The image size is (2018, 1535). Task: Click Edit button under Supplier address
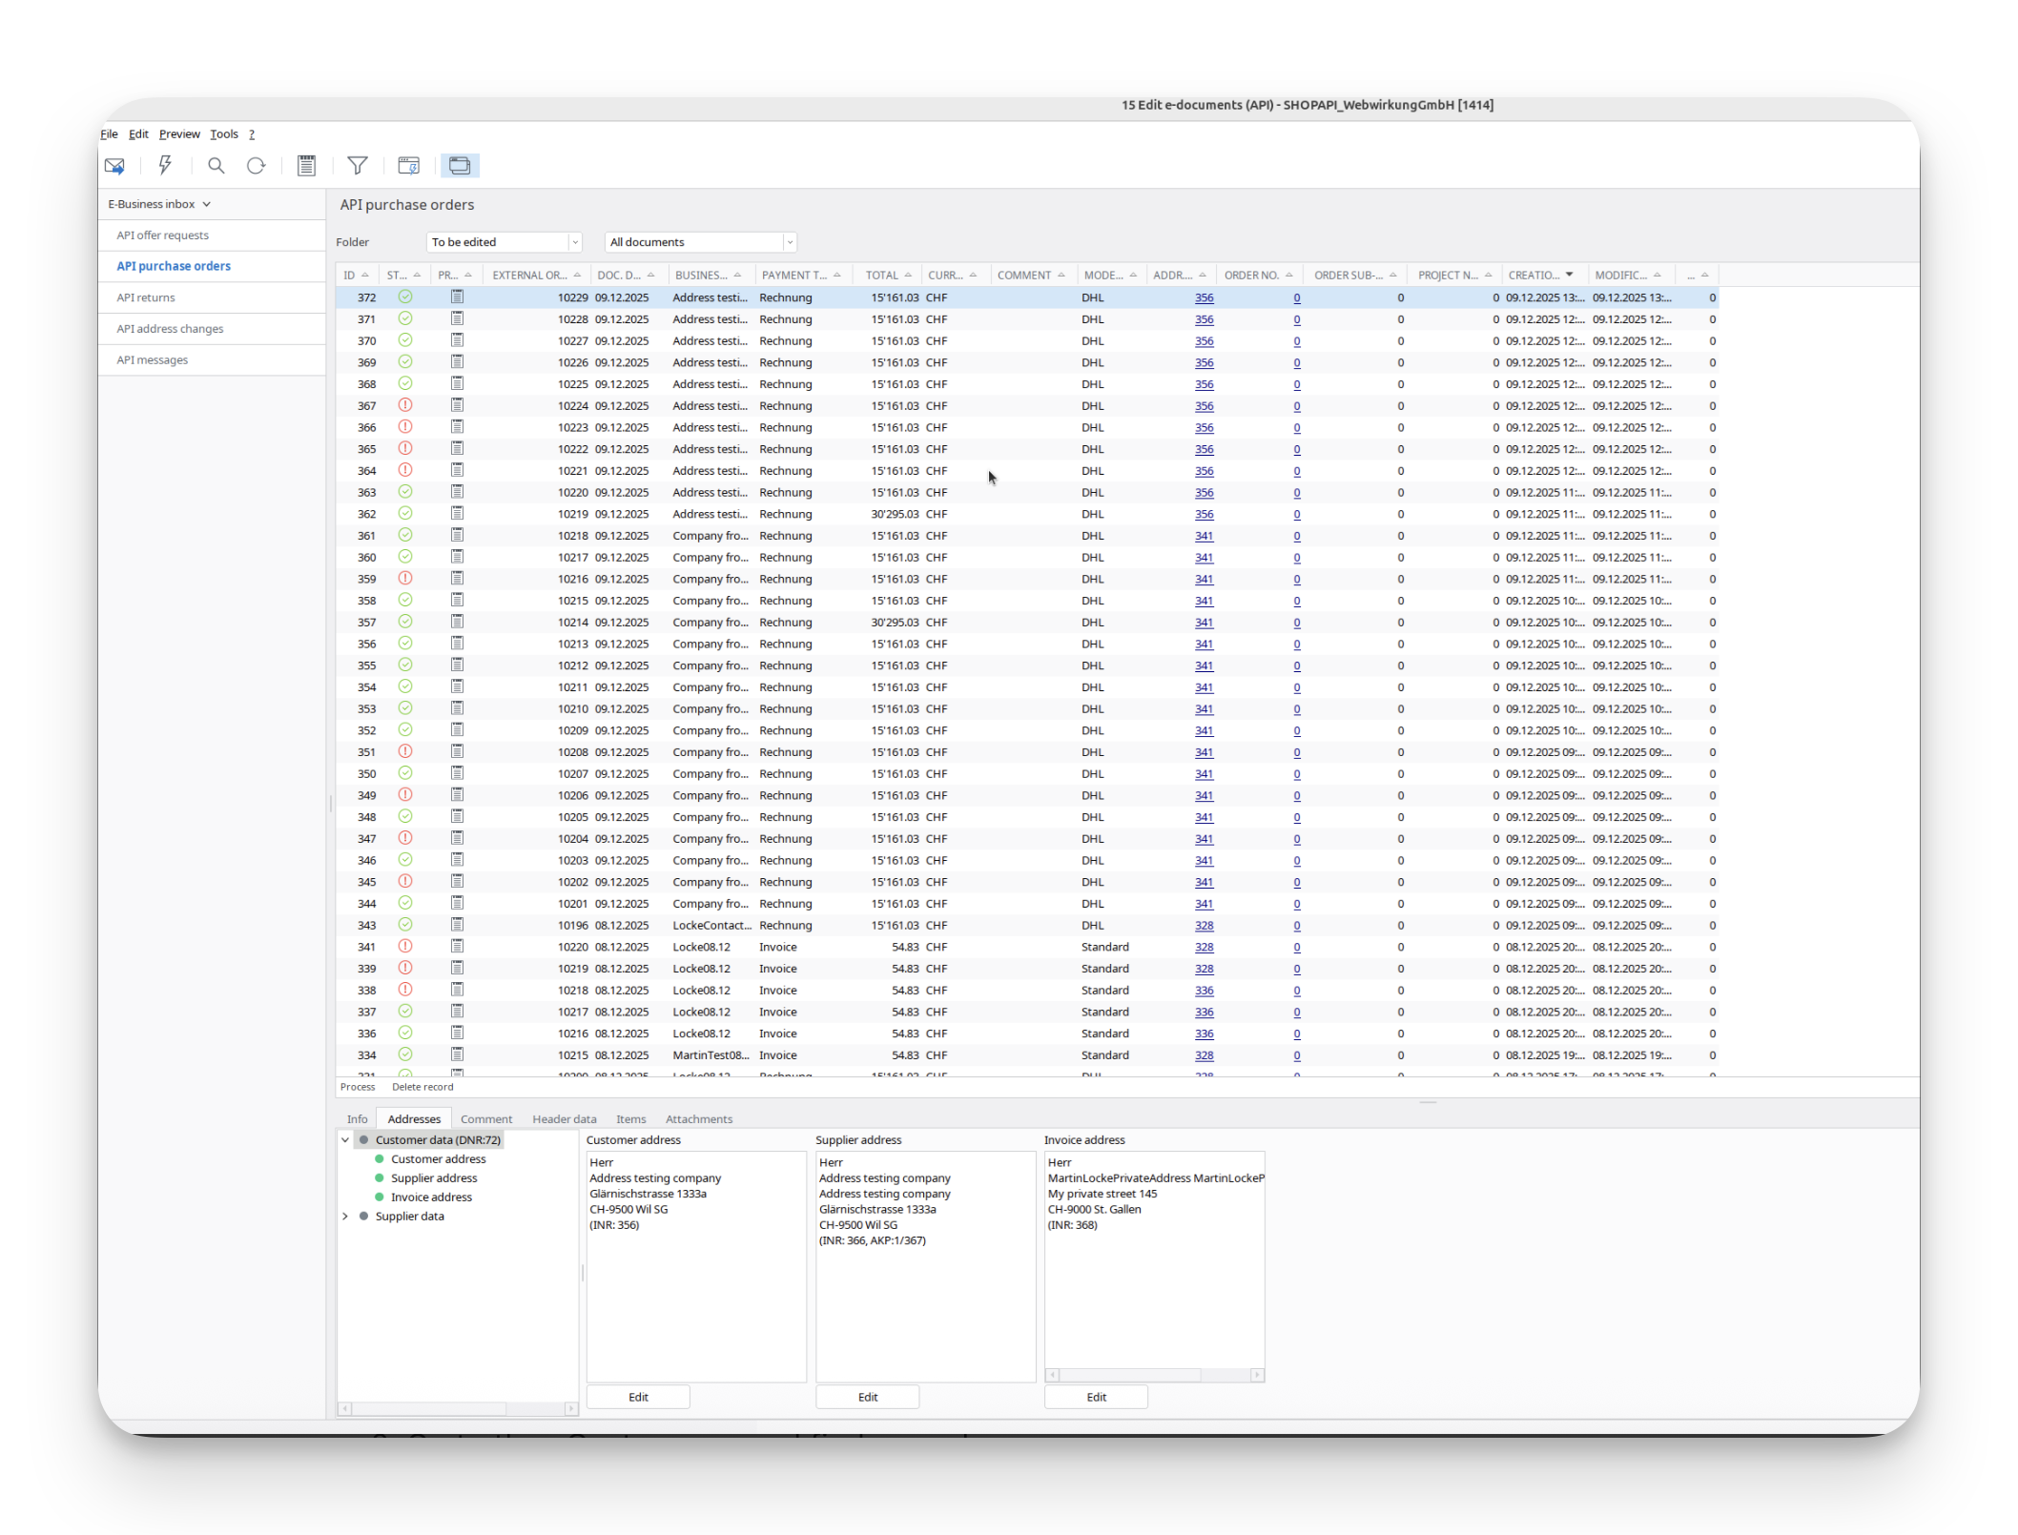click(x=867, y=1397)
